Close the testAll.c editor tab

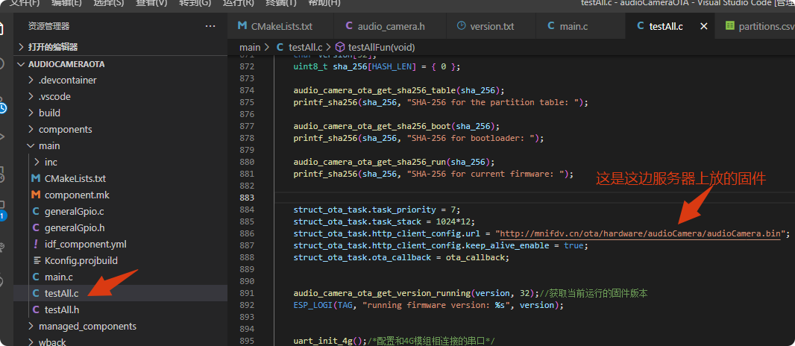pyautogui.click(x=704, y=27)
